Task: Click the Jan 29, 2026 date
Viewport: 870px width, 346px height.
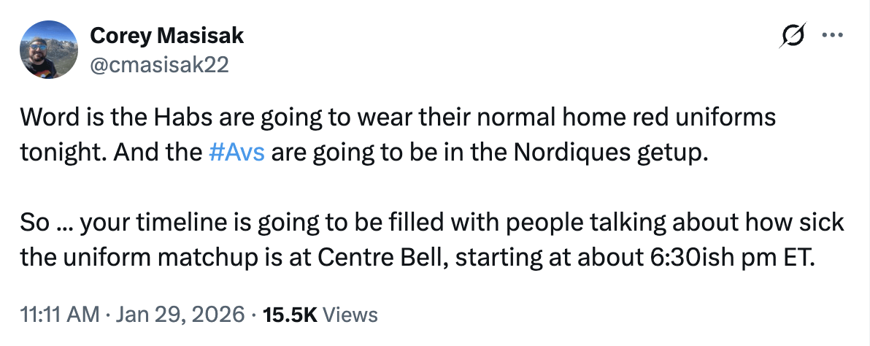Action: point(179,315)
